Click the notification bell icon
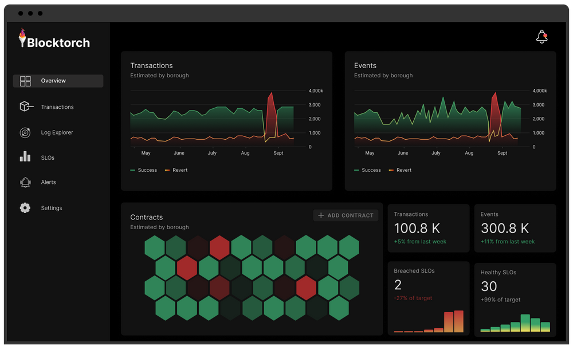 [541, 37]
